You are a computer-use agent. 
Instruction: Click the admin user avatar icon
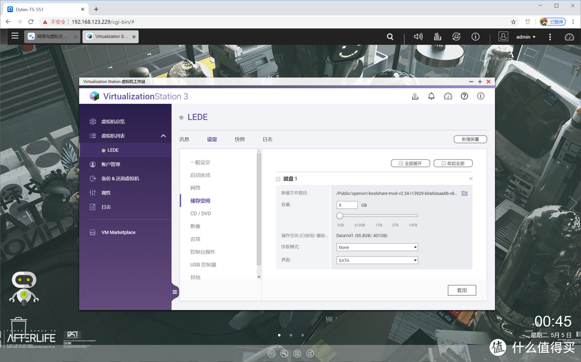503,37
